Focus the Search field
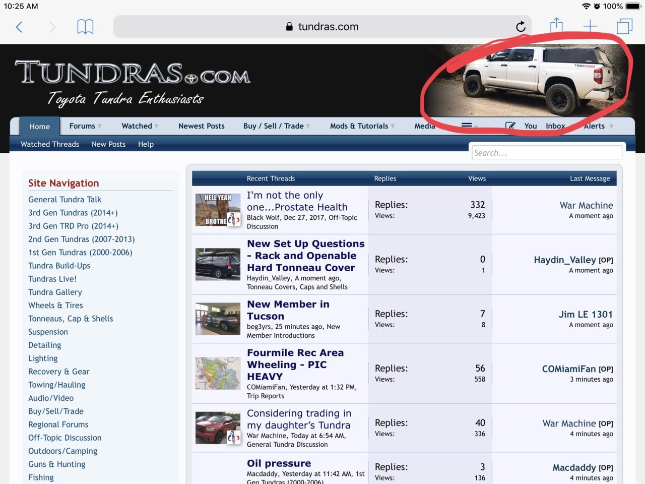The width and height of the screenshot is (645, 484). pyautogui.click(x=547, y=153)
